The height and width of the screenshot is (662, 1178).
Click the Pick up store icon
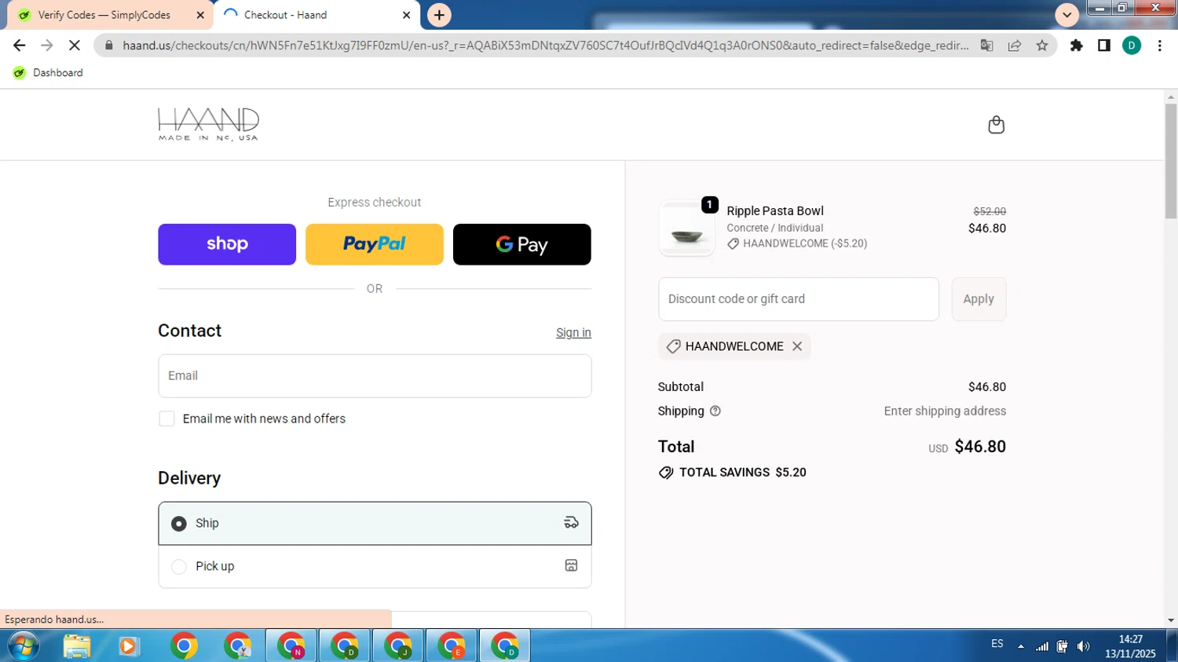pyautogui.click(x=571, y=565)
